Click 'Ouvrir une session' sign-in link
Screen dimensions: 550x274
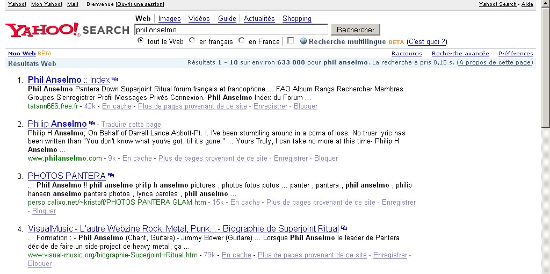pos(140,4)
